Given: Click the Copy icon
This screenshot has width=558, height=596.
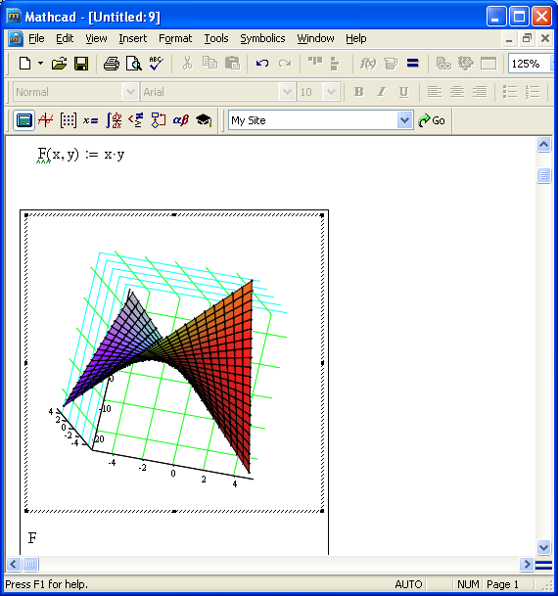Looking at the screenshot, I should tap(209, 63).
